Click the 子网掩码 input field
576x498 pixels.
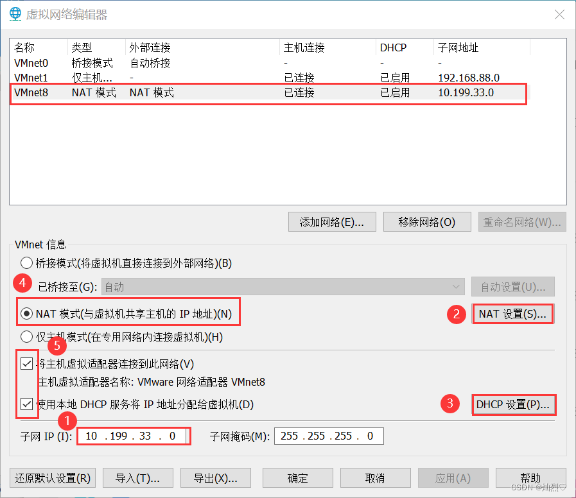[329, 436]
